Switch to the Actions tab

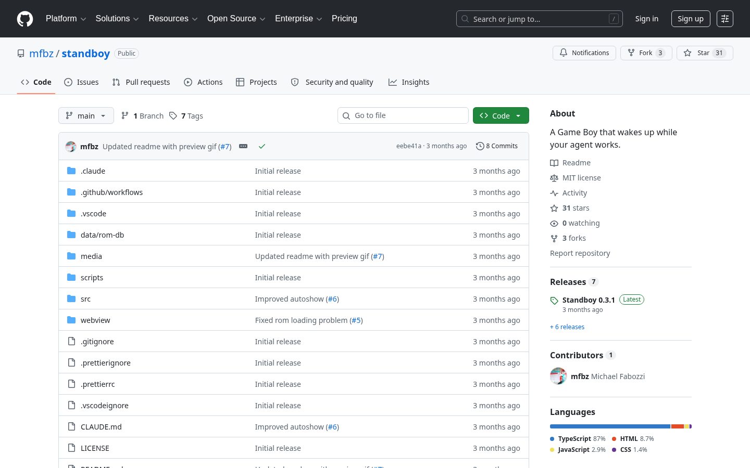click(203, 82)
